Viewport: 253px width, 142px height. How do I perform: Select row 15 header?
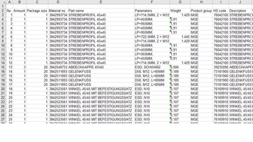tap(3, 67)
